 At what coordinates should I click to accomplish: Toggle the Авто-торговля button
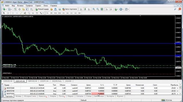tap(69, 9)
